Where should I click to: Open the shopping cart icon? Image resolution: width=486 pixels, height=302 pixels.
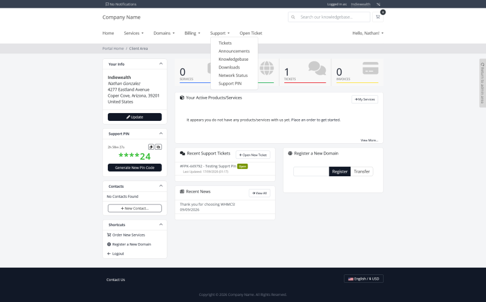point(378,17)
